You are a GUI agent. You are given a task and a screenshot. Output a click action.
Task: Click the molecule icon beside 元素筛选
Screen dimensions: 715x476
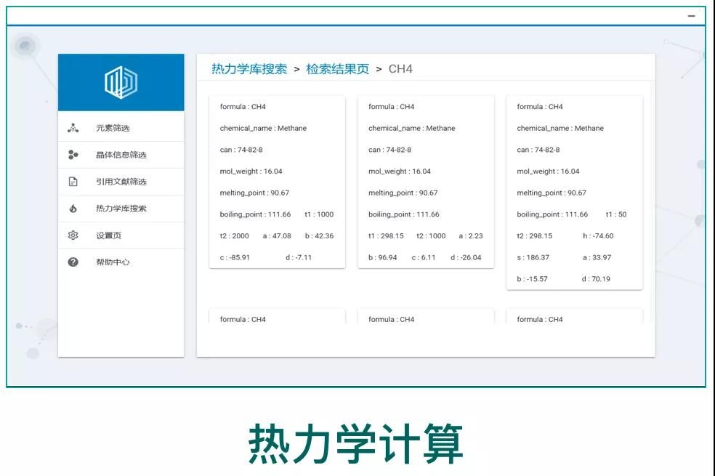point(73,128)
